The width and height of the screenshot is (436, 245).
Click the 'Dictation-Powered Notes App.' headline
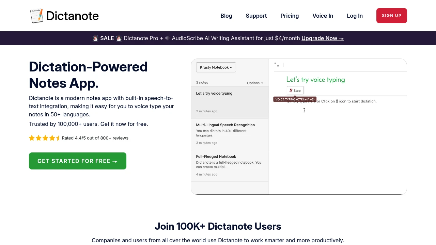88,75
